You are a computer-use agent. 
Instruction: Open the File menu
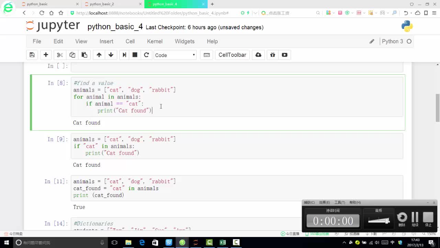37,41
